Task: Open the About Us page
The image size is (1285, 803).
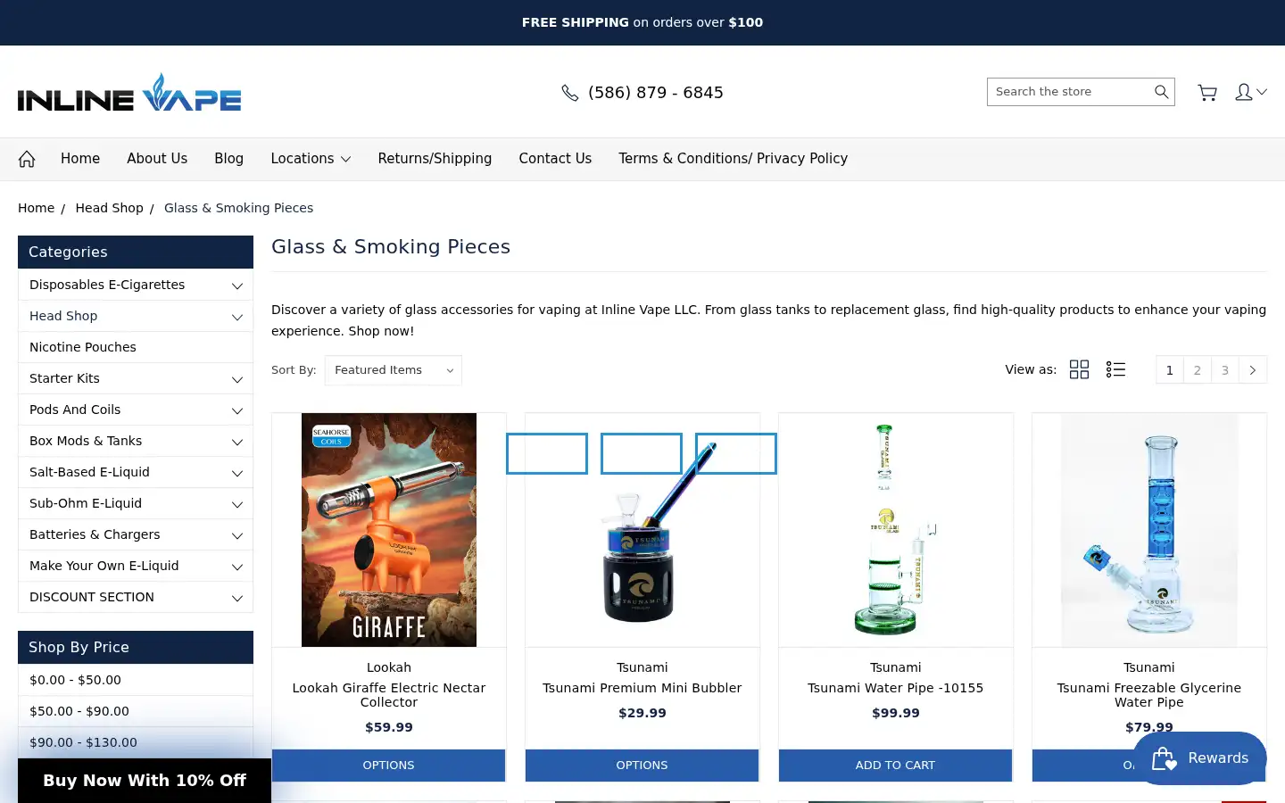Action: pyautogui.click(x=157, y=159)
